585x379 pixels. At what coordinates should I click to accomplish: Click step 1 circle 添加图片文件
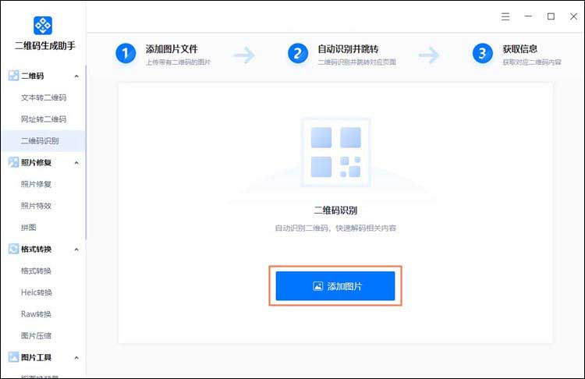126,54
